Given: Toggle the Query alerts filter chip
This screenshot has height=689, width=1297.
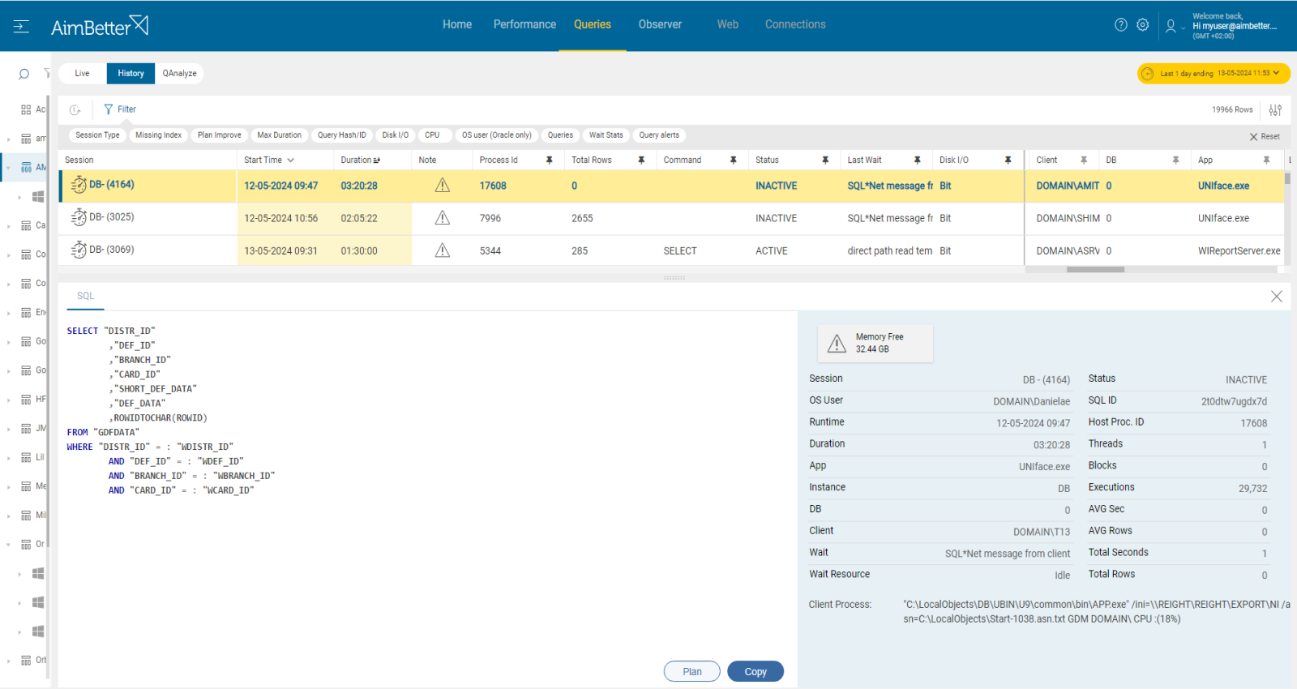Looking at the screenshot, I should pyautogui.click(x=659, y=135).
